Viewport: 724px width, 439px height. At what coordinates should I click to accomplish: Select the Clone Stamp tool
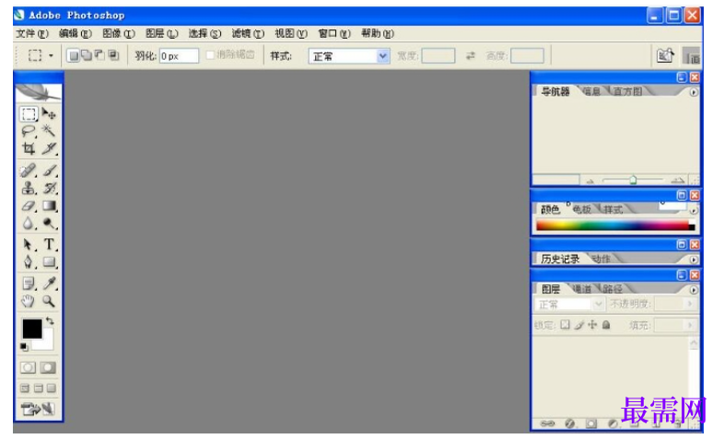point(29,188)
